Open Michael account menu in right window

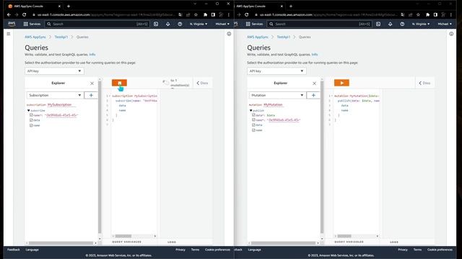(445, 24)
